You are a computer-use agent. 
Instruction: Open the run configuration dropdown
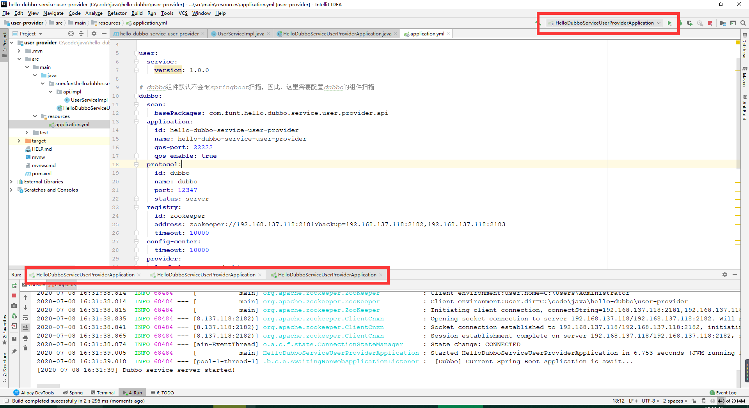(604, 23)
